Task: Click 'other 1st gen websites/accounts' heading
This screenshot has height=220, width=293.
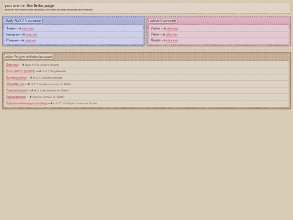Action: 29,56
